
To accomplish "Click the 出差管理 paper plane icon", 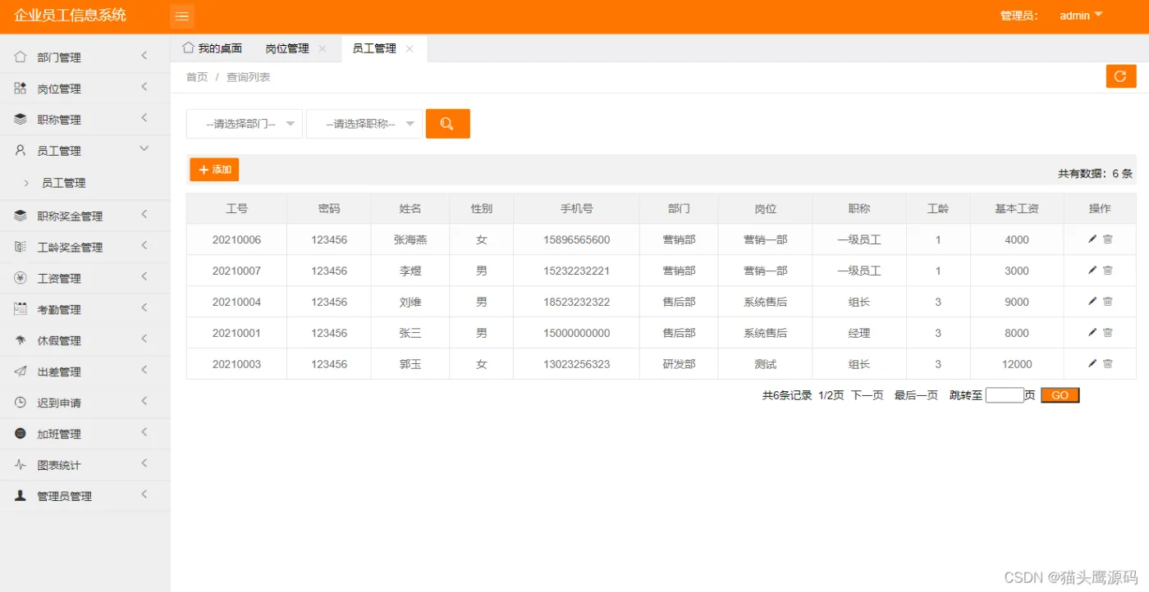I will (21, 371).
